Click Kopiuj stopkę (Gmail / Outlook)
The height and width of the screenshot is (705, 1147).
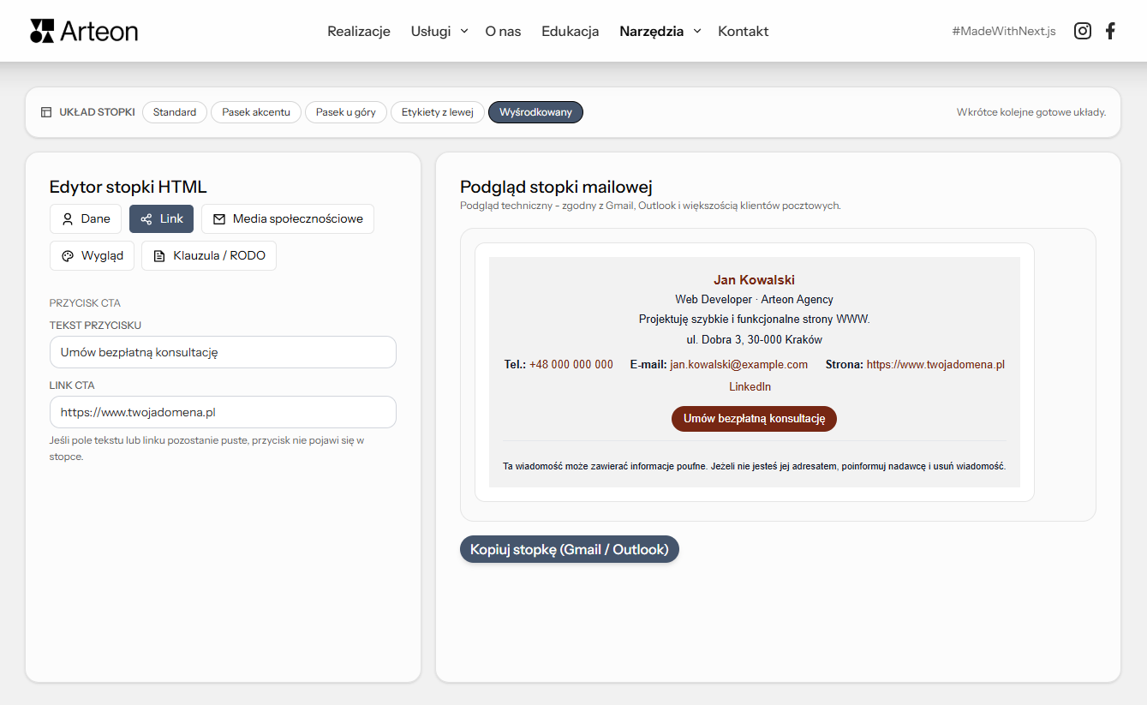point(569,548)
